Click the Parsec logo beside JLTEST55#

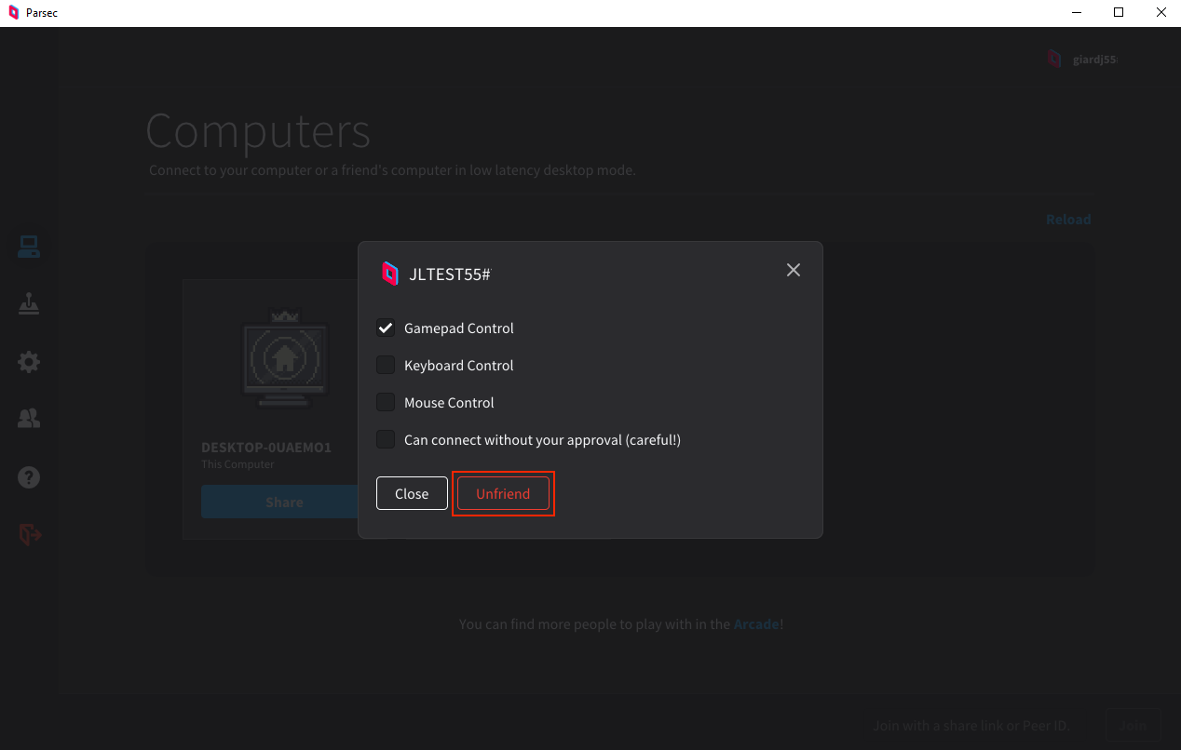[390, 274]
